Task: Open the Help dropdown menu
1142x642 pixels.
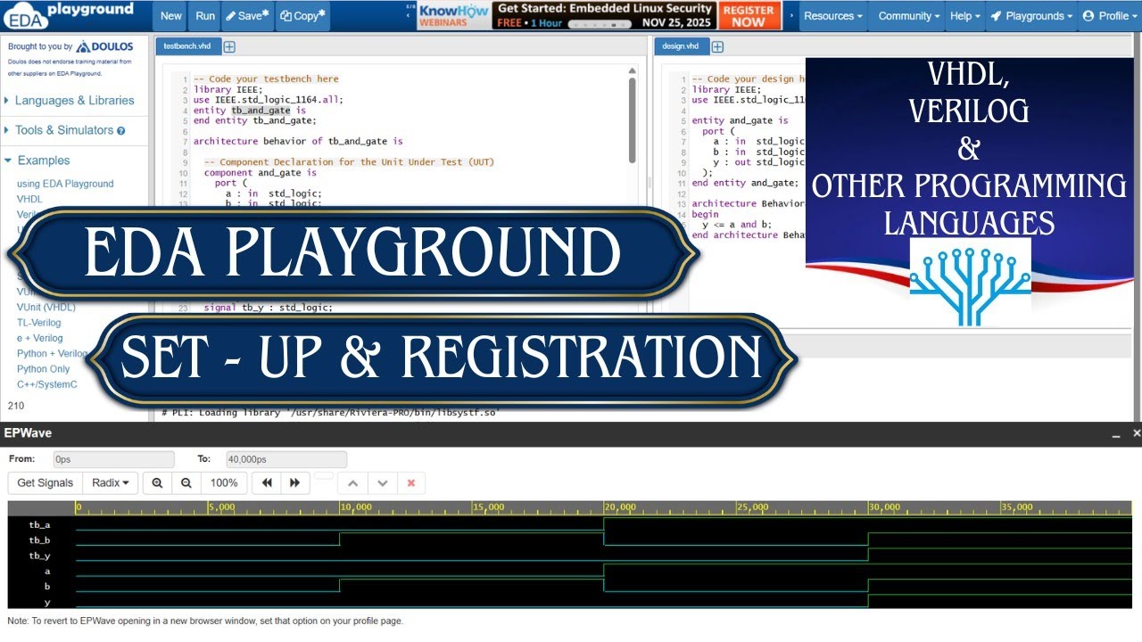Action: [964, 16]
